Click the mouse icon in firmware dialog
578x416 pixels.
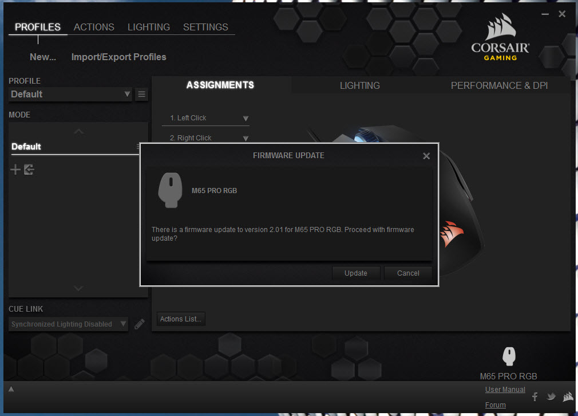(x=171, y=190)
